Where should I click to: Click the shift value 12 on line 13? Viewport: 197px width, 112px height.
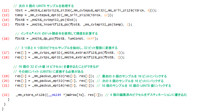coord(106,15)
